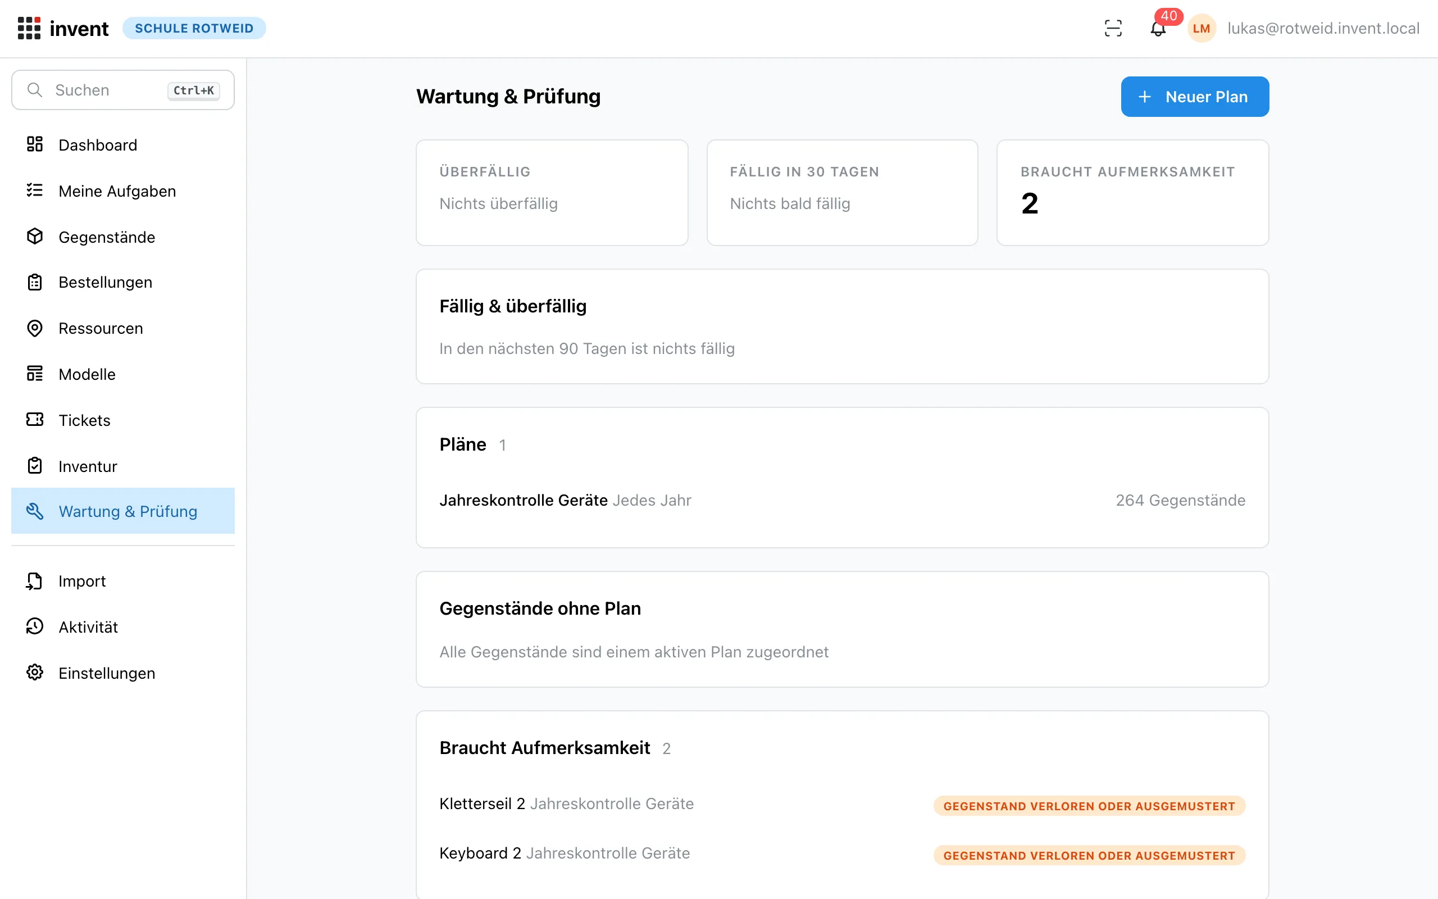Open the app grid launcher icon
The image size is (1438, 899).
[x=29, y=28]
